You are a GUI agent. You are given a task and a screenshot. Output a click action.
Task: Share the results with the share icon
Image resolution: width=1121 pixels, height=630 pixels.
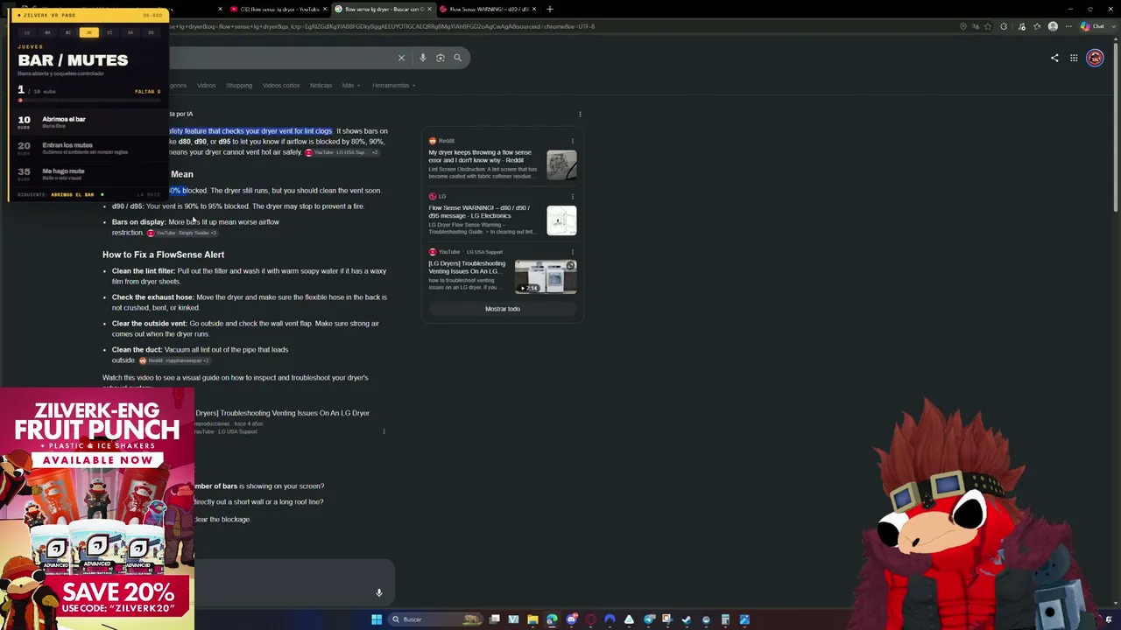pyautogui.click(x=1054, y=58)
